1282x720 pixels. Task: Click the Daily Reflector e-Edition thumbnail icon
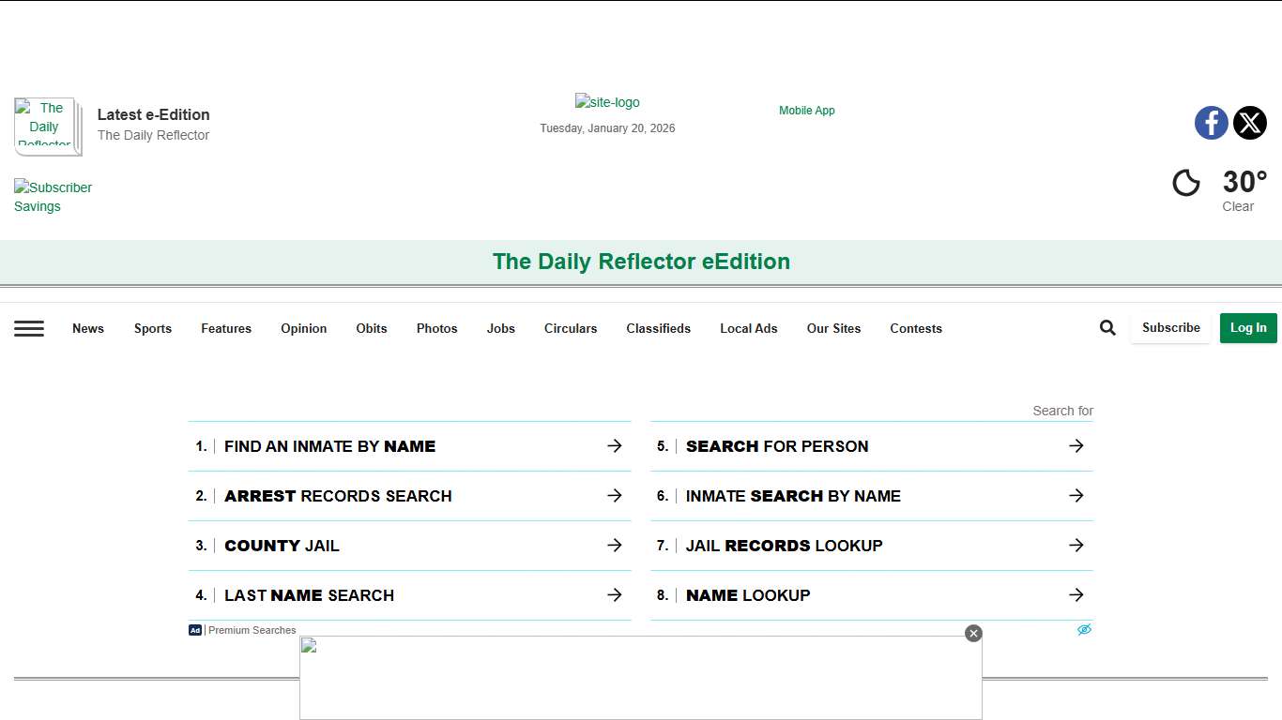[45, 126]
